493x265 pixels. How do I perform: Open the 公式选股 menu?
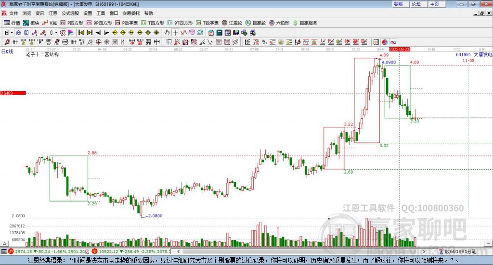pos(70,13)
